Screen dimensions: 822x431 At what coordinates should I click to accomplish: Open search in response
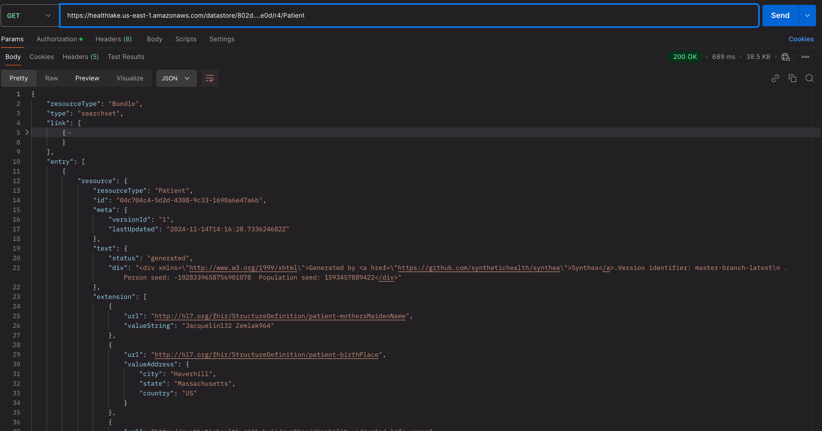click(810, 78)
